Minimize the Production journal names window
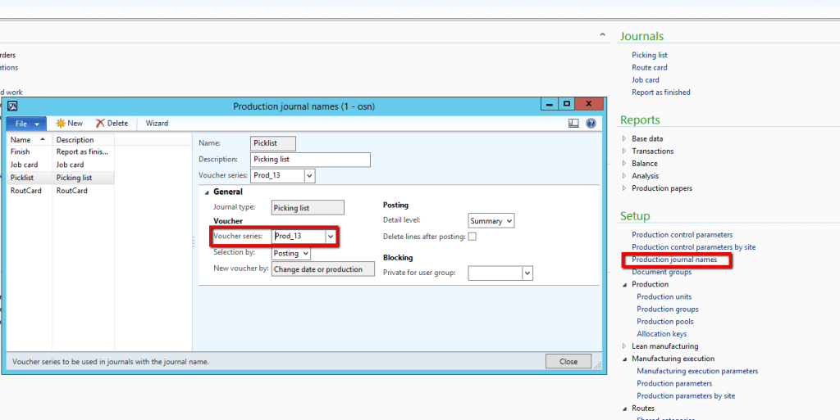Screen dimensions: 840x420 (x=548, y=104)
